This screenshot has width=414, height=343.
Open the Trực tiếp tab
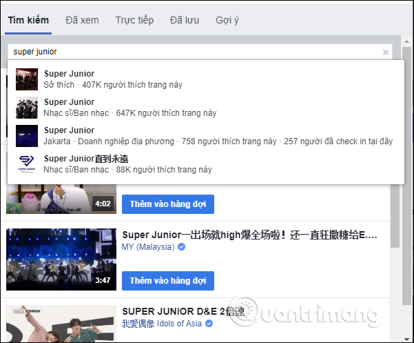(134, 20)
